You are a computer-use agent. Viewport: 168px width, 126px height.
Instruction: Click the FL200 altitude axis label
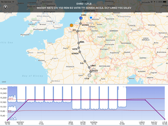(3, 98)
